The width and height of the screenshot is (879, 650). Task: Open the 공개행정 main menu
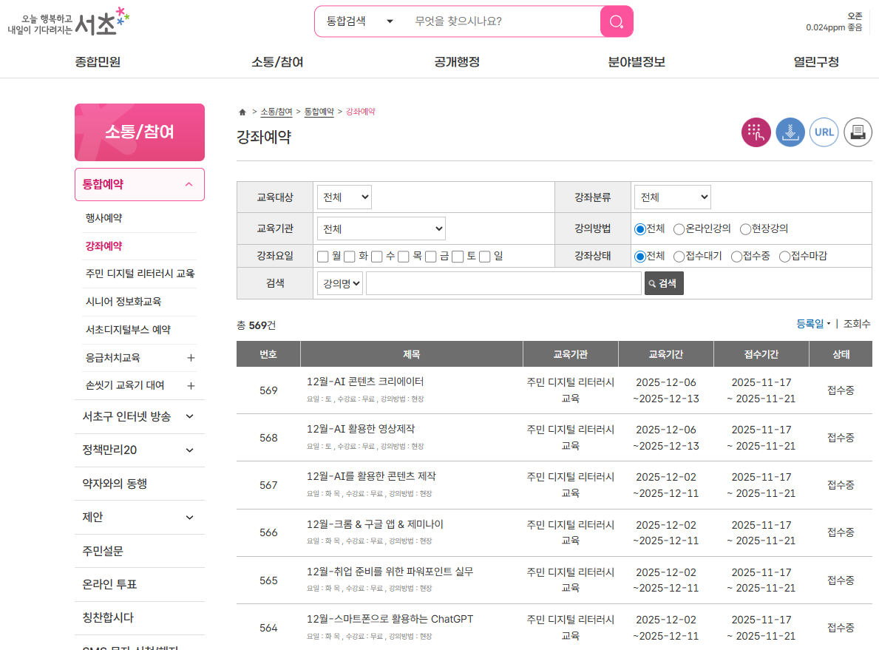457,62
